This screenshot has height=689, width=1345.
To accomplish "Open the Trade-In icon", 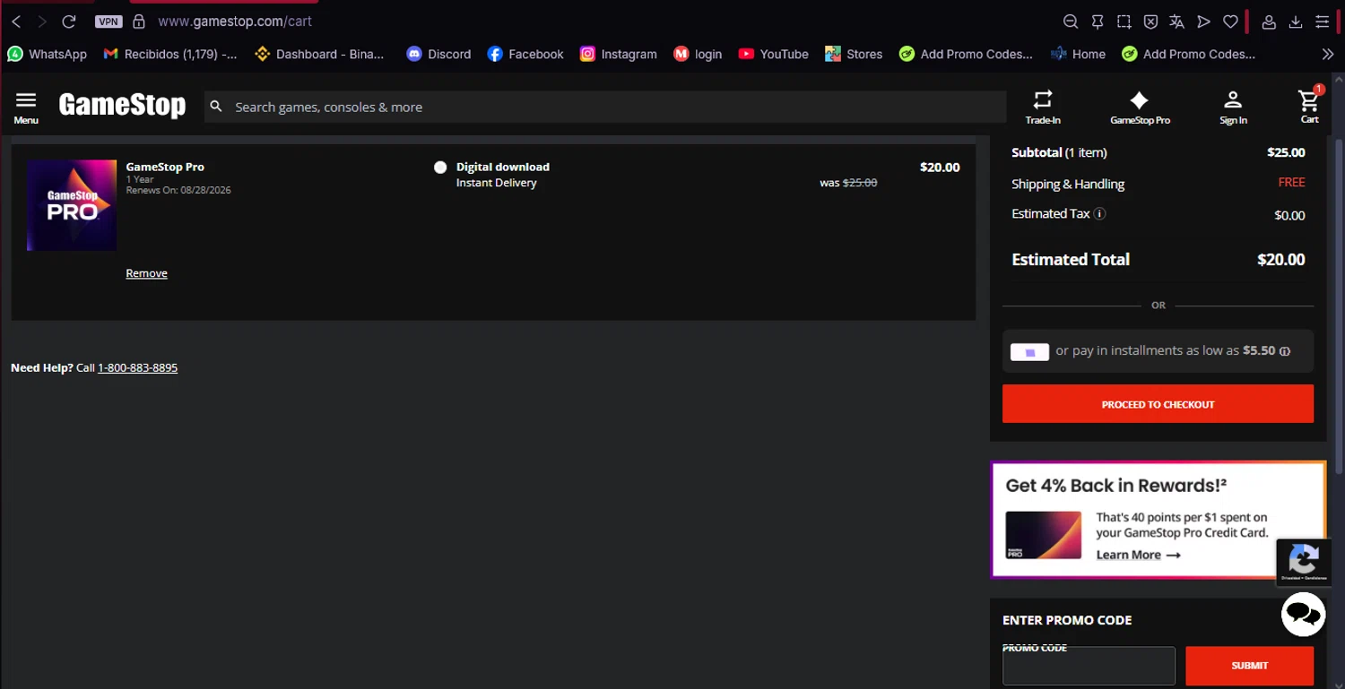I will (x=1043, y=107).
